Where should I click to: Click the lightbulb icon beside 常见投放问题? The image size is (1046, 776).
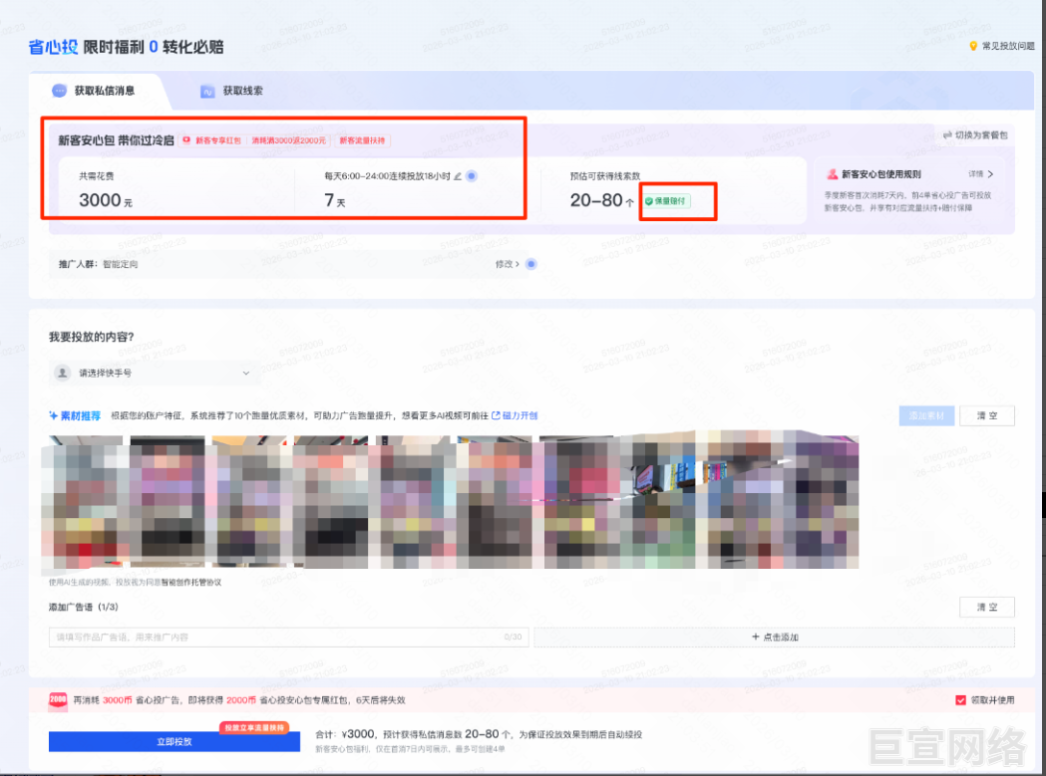pos(972,46)
